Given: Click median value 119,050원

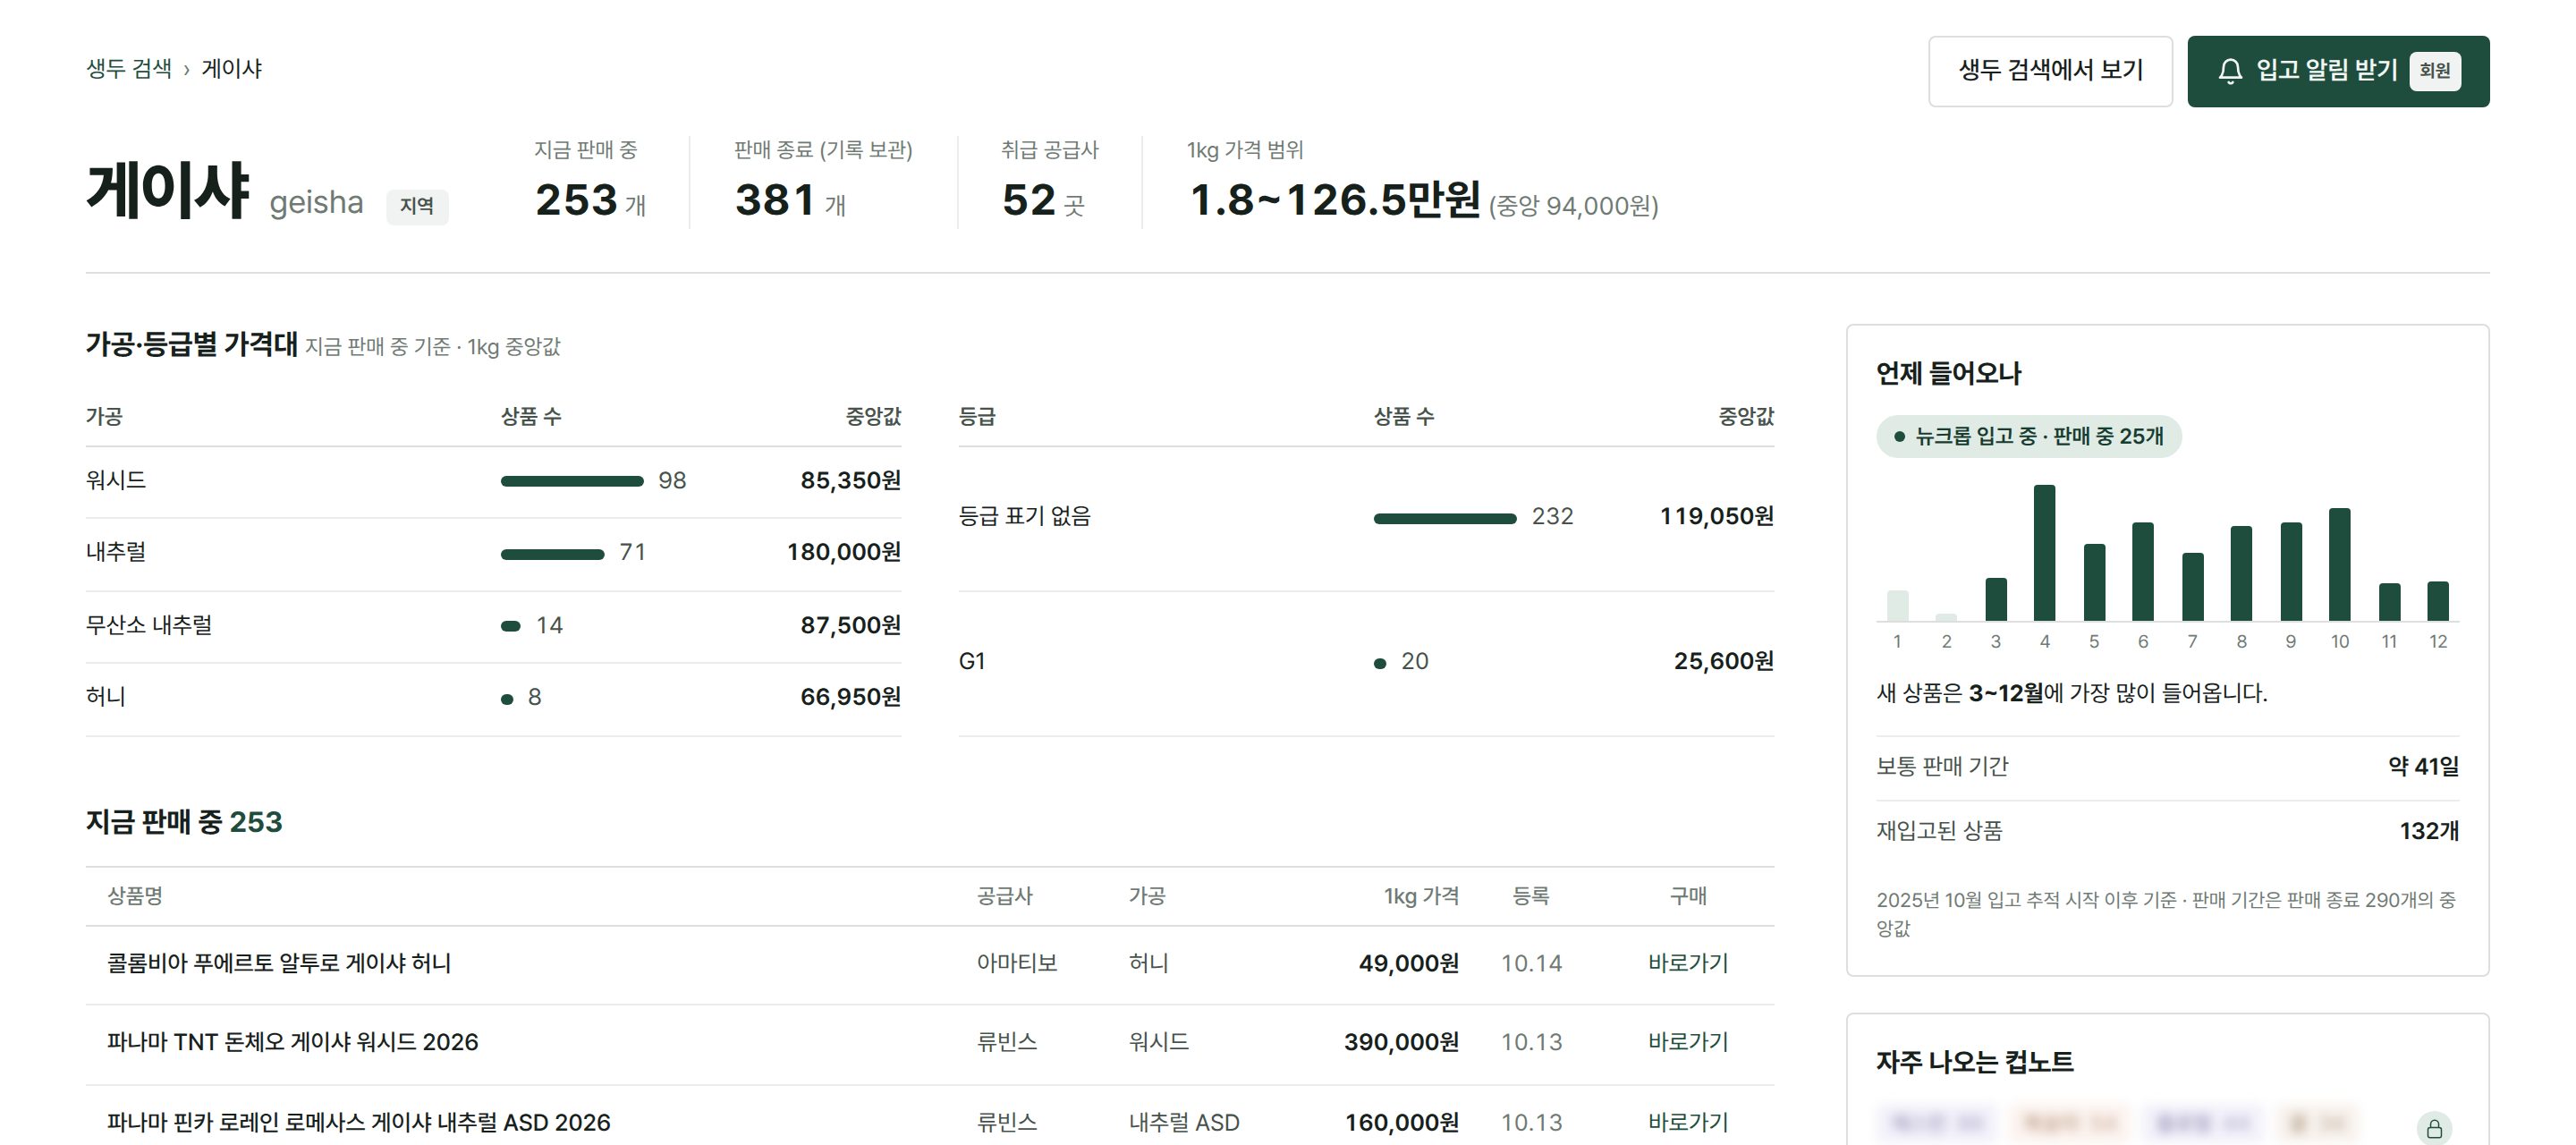Looking at the screenshot, I should pos(1717,517).
